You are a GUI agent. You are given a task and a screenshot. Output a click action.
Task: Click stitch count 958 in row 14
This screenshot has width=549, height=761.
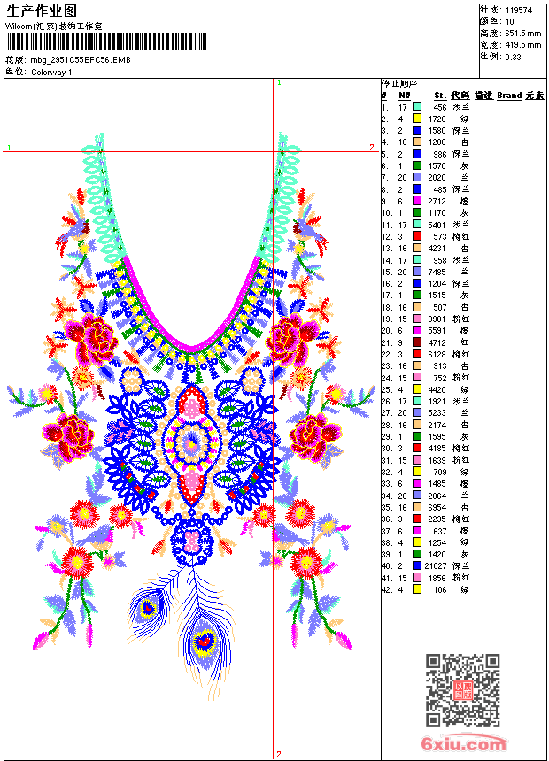tap(440, 260)
